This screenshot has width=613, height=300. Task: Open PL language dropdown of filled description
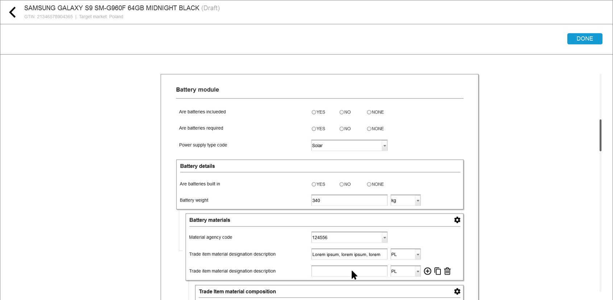tap(418, 254)
